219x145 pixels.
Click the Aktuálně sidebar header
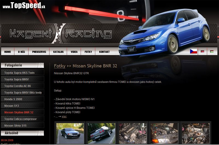22,133
